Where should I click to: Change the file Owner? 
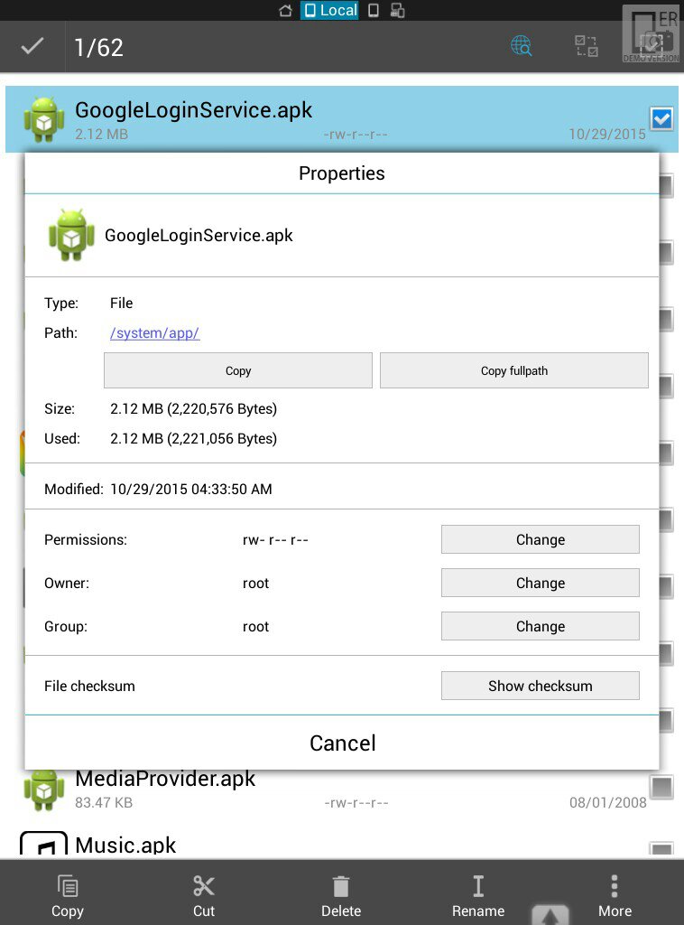click(x=541, y=583)
